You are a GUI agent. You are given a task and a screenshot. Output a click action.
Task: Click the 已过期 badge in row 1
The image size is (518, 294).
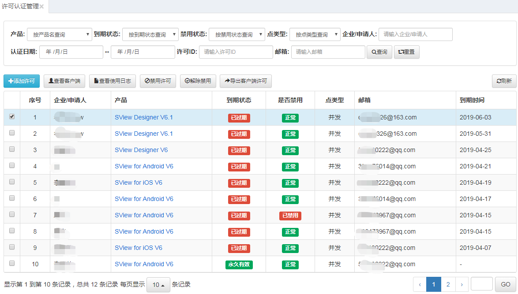[239, 118]
